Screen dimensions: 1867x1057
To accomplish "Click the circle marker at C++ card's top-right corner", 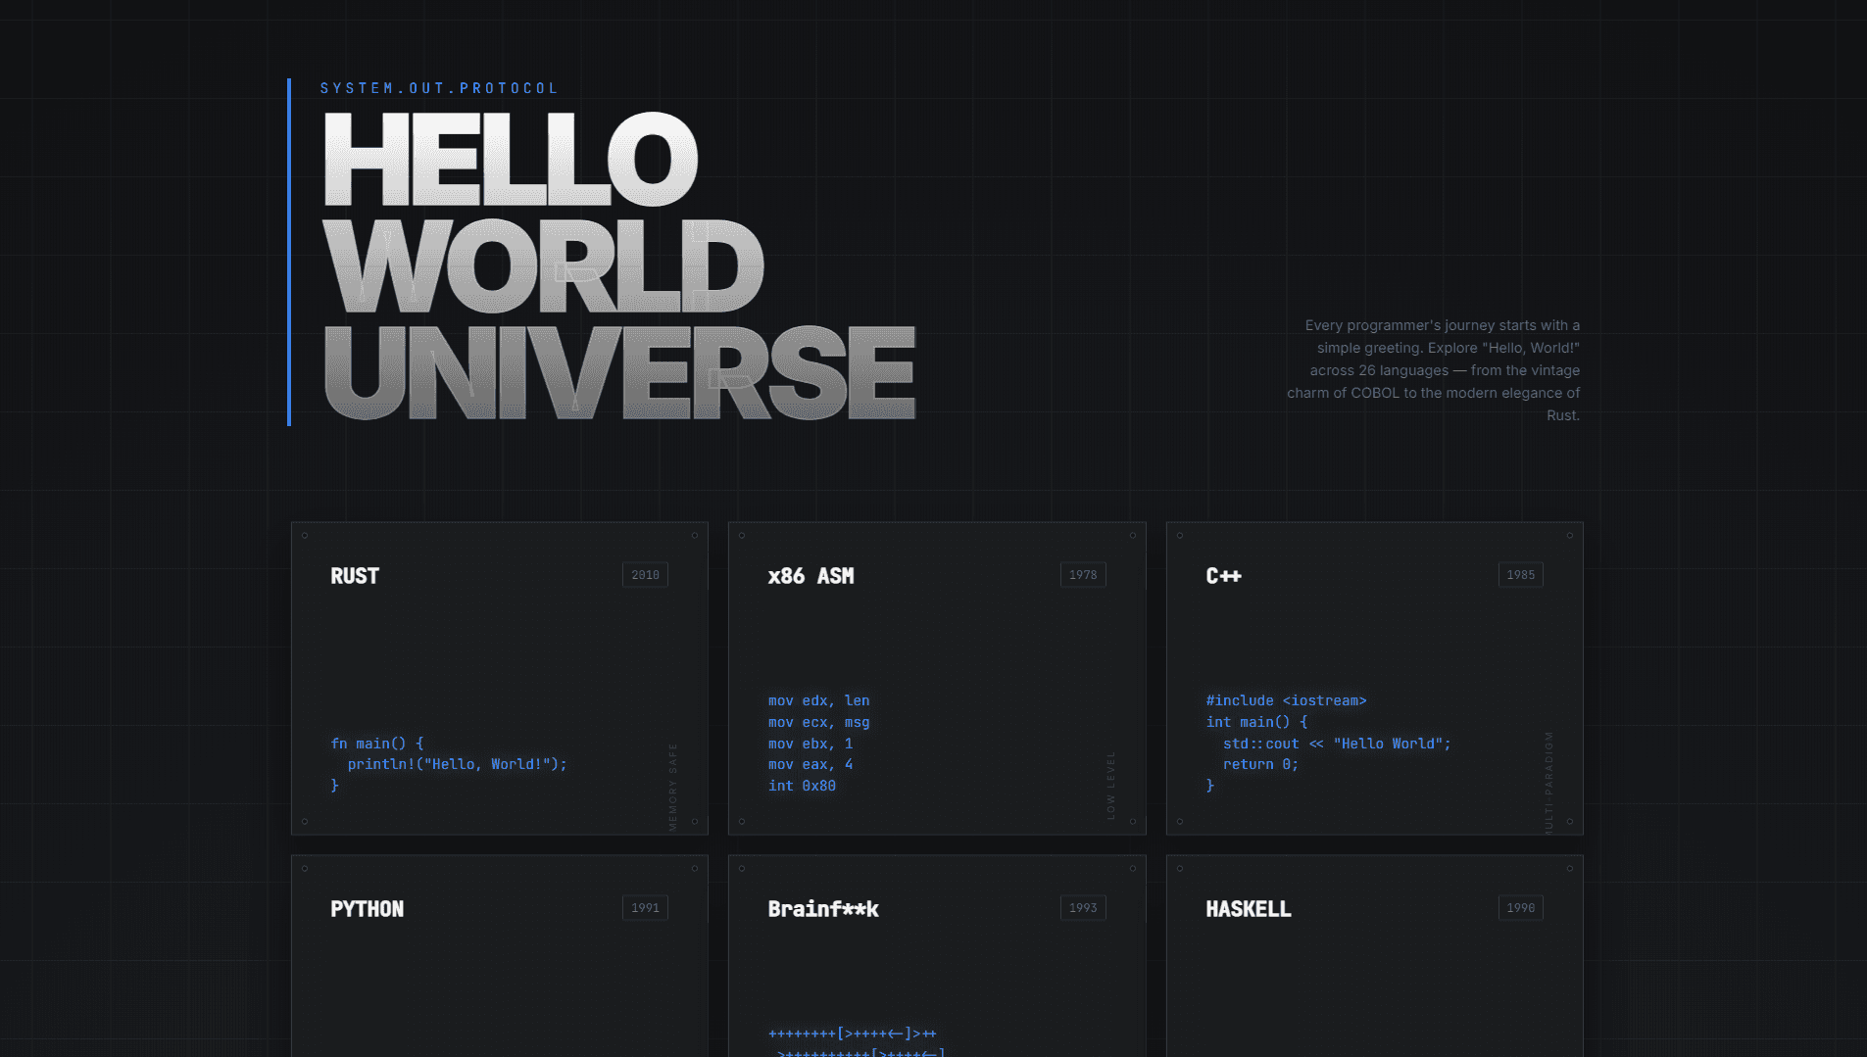I will pyautogui.click(x=1569, y=535).
